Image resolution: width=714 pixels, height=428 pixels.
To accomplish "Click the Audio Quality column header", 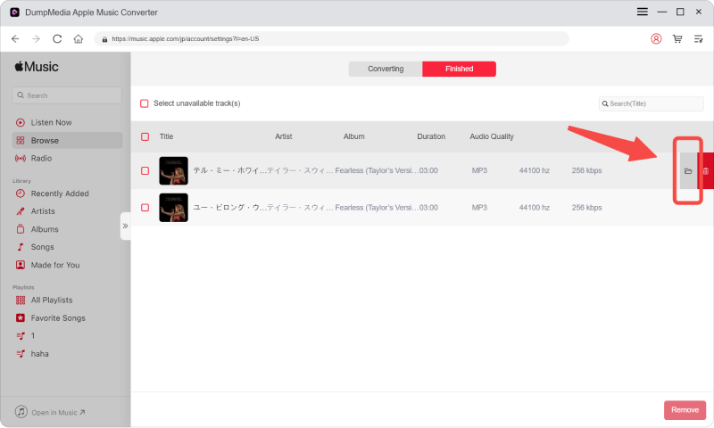I will 492,137.
